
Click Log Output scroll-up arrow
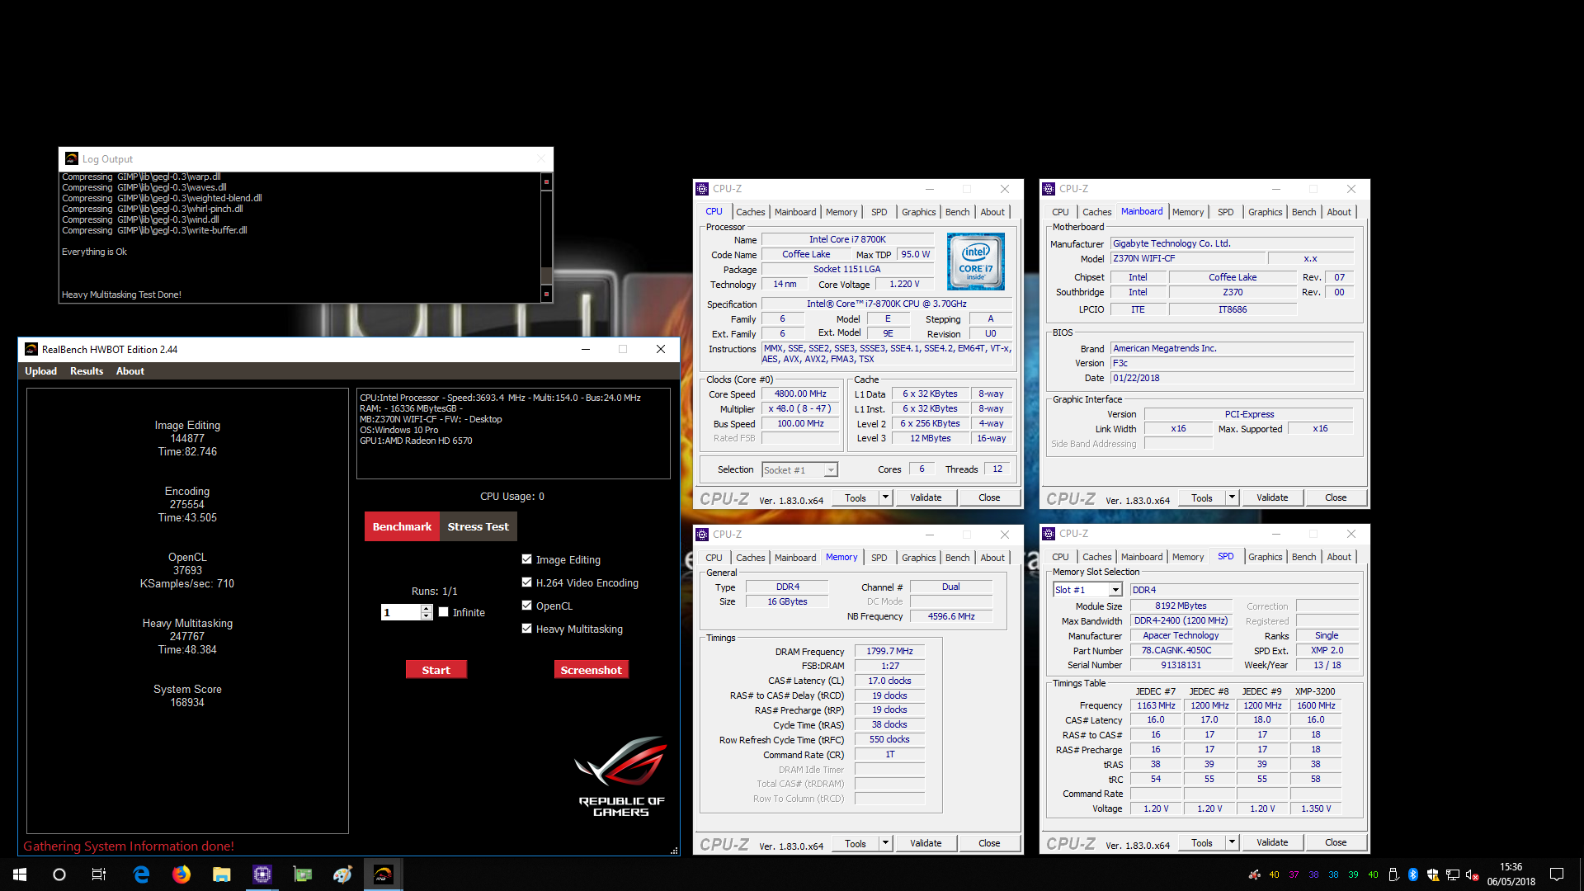point(546,181)
